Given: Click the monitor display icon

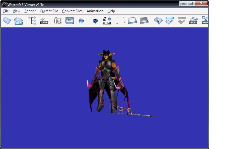Looking at the screenshot, I should [x=70, y=21].
